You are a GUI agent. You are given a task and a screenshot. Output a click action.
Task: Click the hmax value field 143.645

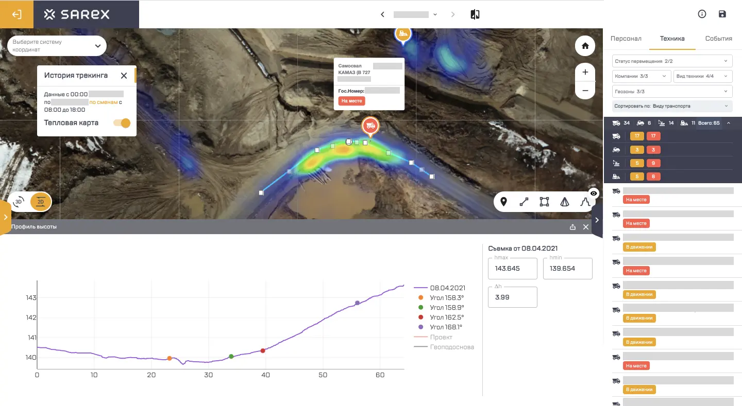pos(512,269)
